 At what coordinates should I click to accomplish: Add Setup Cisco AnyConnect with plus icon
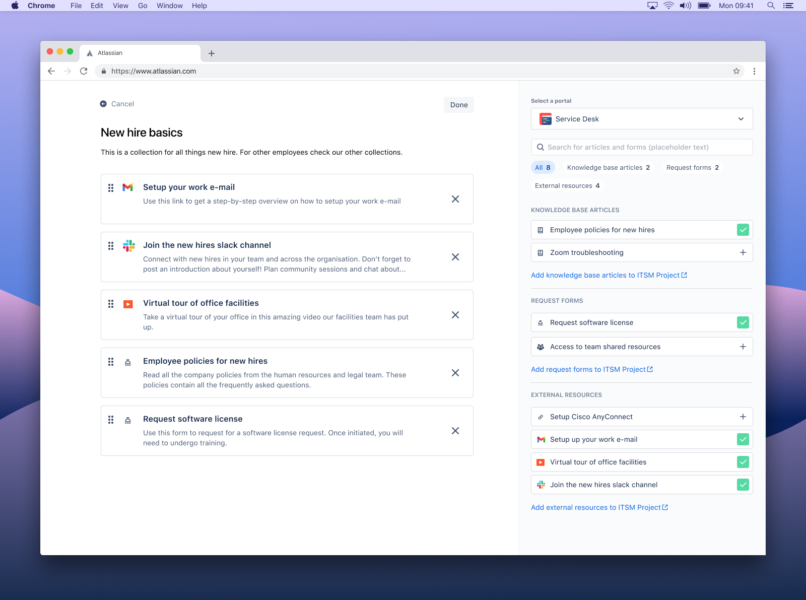(x=743, y=417)
